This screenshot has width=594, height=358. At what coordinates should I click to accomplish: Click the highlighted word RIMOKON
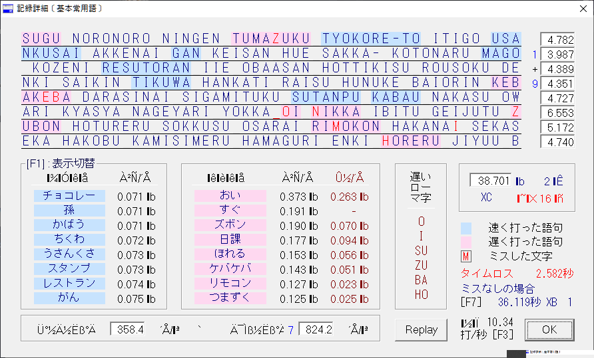pos(346,126)
